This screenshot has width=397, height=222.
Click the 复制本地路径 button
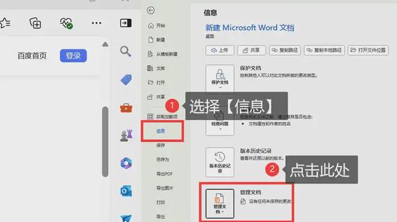tap(324, 50)
